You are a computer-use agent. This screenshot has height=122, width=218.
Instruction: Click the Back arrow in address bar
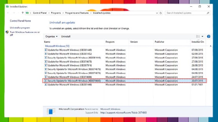pos(8,13)
